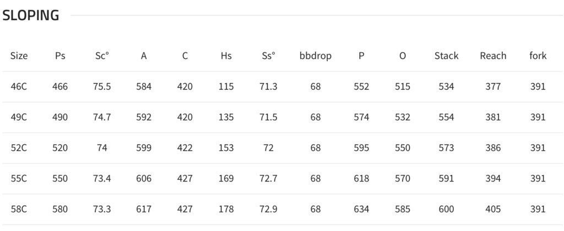
Task: Select the 55C size row label
Action: (19, 178)
